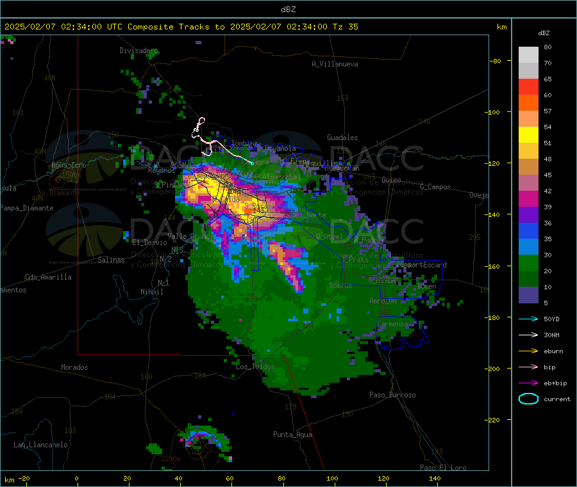Click the '140' tick on the horizontal axis
Screen dimensions: 577x487
[x=435, y=479]
